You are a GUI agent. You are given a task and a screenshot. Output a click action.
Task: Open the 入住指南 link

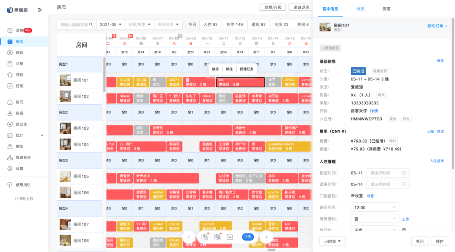pyautogui.click(x=437, y=161)
